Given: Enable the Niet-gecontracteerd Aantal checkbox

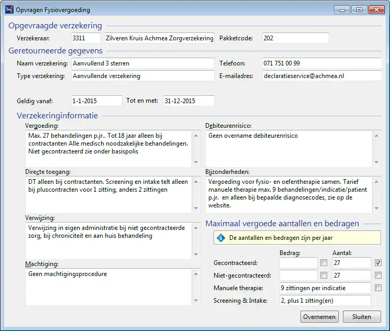Looking at the screenshot, I should pos(378,275).
